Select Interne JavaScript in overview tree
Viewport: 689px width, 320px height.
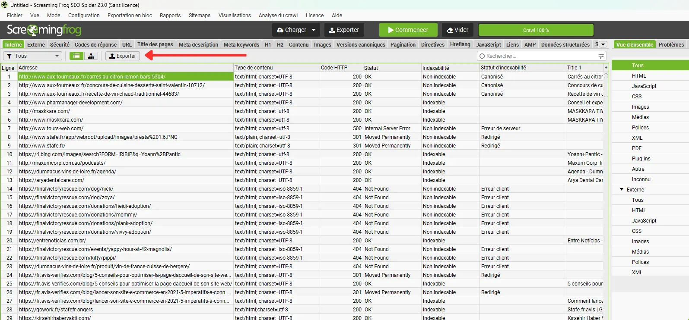pos(644,86)
